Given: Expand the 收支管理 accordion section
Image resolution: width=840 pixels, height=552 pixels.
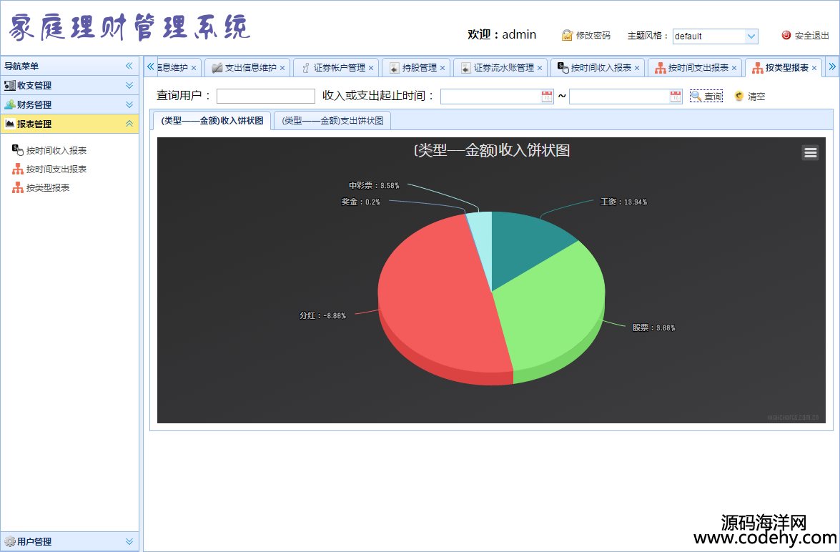Looking at the screenshot, I should pos(129,85).
